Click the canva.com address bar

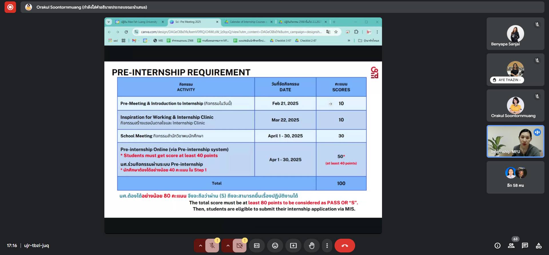231,32
